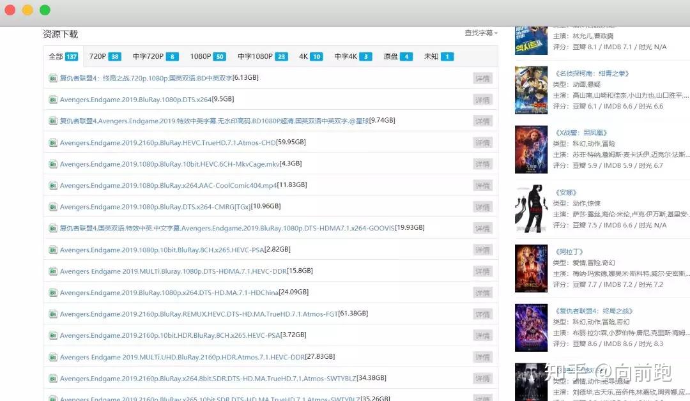The height and width of the screenshot is (401, 690).
Task: Click BT icon beside the GOOVIS 19.93GB torrent
Action: (x=53, y=228)
